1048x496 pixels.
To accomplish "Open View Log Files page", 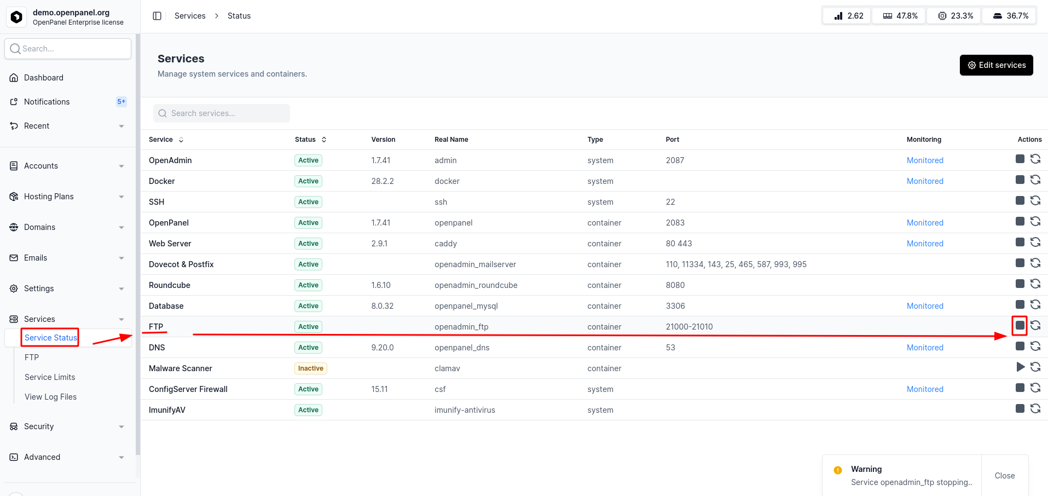I will (x=50, y=397).
